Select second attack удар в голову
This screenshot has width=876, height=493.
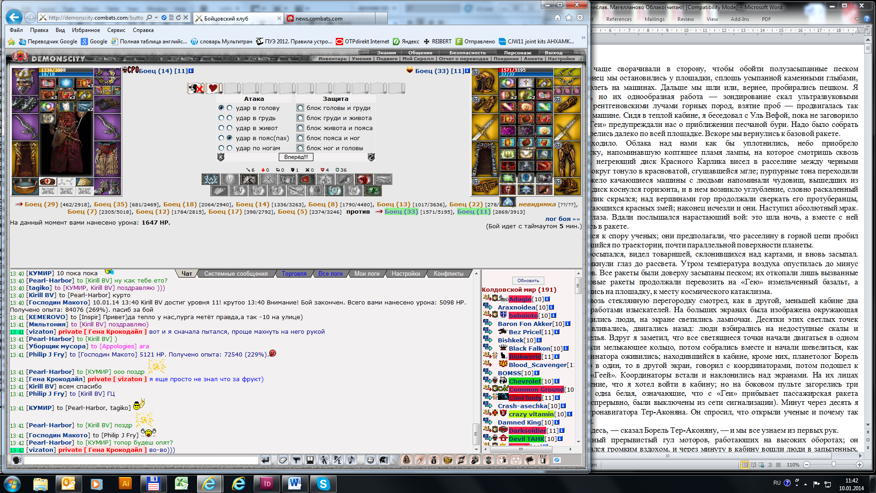[x=229, y=108]
